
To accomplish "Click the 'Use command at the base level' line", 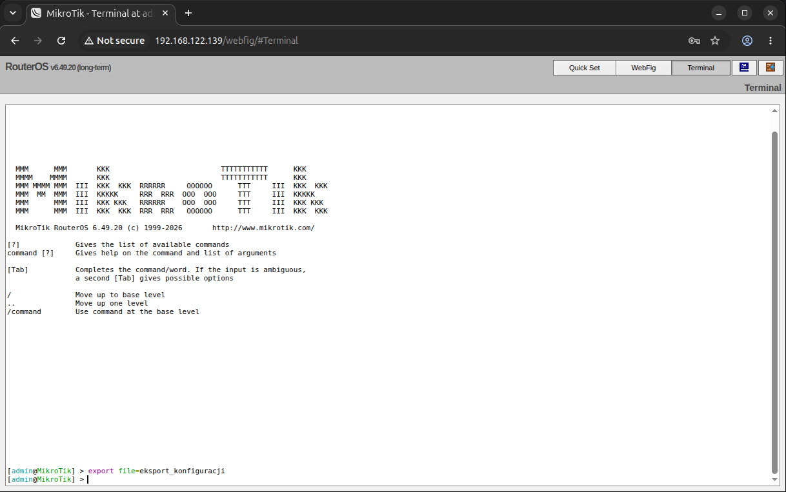I will (137, 311).
